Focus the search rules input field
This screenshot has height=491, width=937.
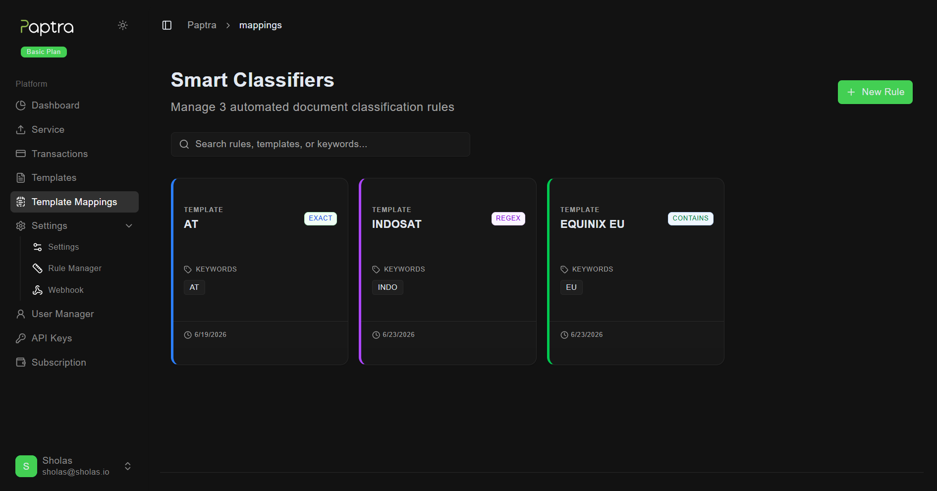[321, 144]
